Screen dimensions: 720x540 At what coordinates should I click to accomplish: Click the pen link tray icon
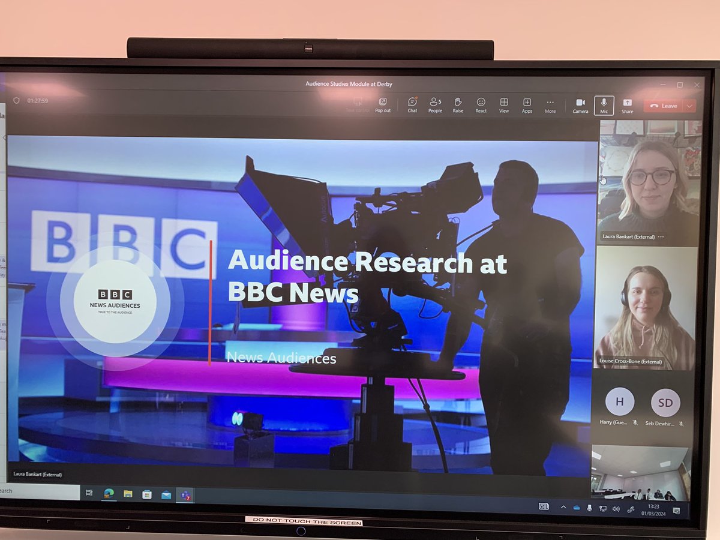click(x=631, y=510)
